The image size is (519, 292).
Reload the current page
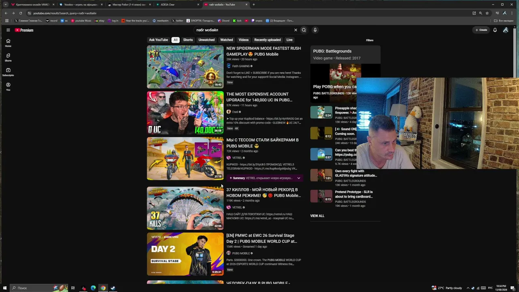[21, 13]
